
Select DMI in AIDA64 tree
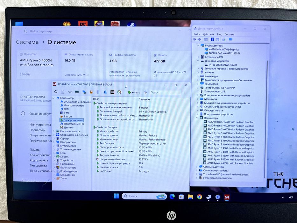coord(64,109)
